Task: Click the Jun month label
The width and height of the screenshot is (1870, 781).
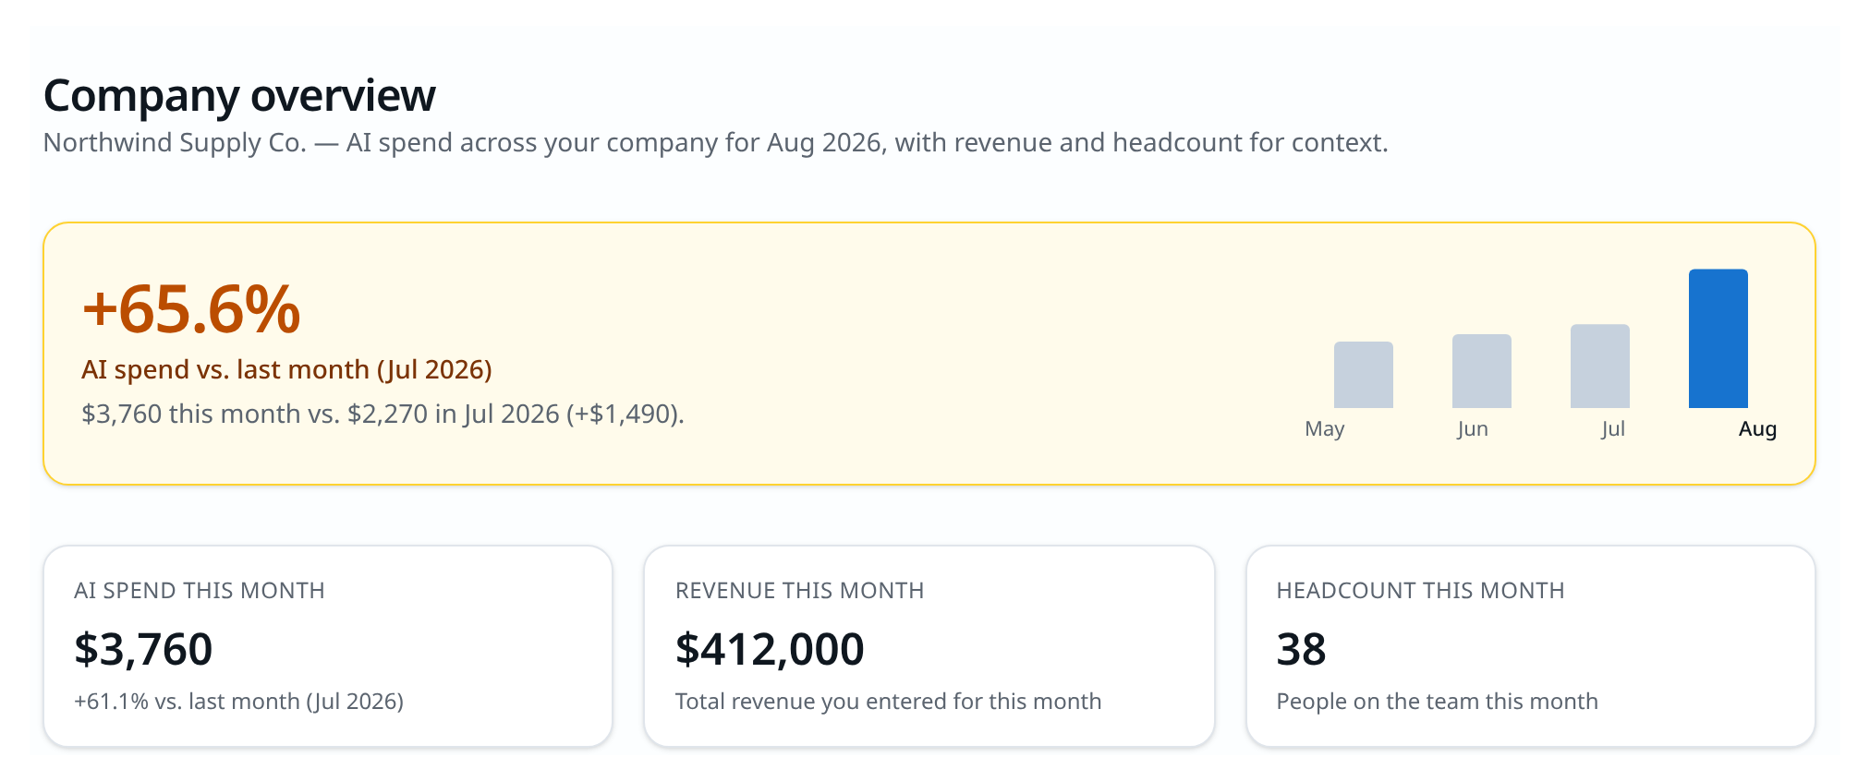Action: point(1473,428)
